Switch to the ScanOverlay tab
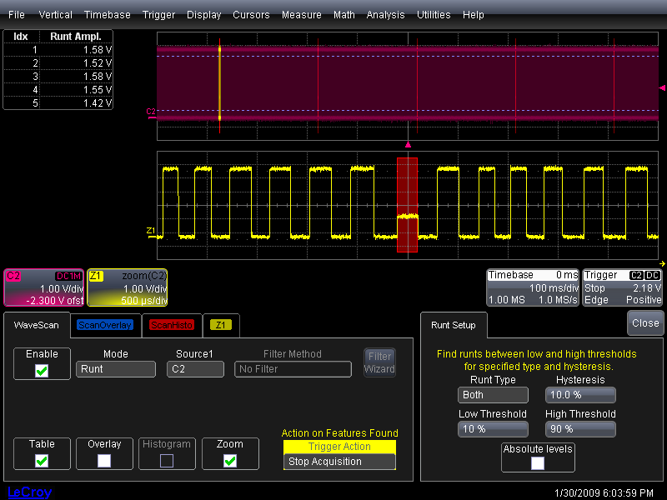 coord(104,325)
